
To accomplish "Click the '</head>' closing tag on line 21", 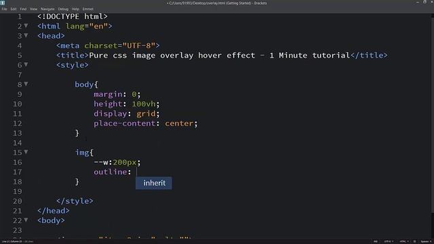I will tap(54, 211).
